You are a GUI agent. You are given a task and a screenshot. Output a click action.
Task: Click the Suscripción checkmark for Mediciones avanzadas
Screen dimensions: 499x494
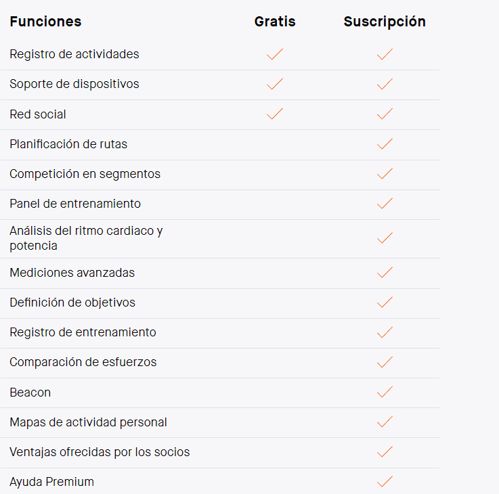point(385,272)
